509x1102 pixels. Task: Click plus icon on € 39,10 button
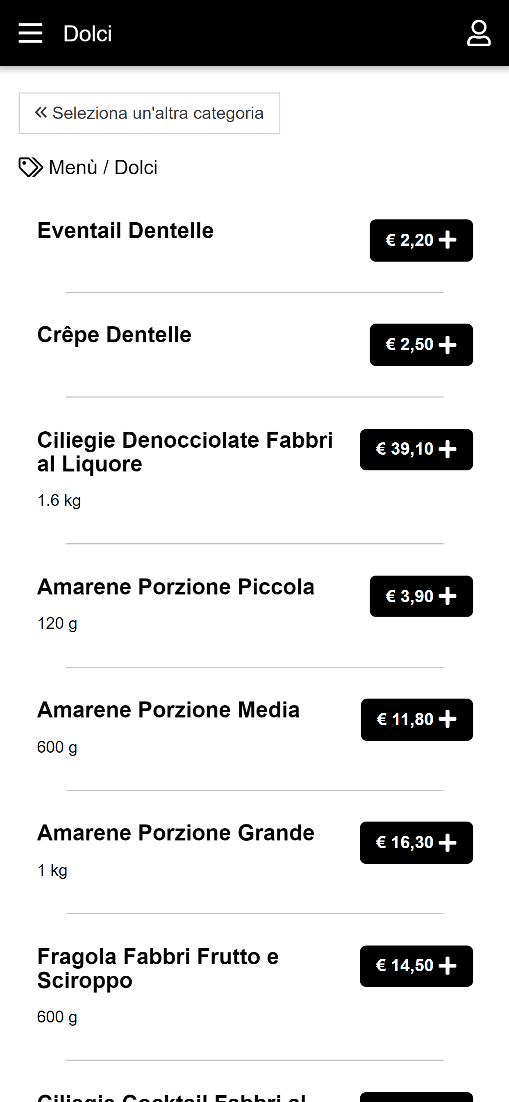tap(448, 450)
